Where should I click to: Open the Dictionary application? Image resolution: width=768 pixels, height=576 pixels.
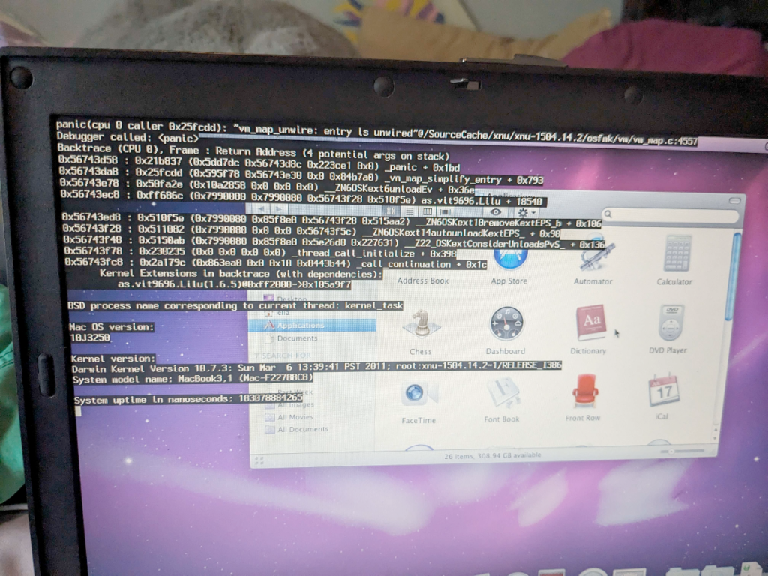589,324
